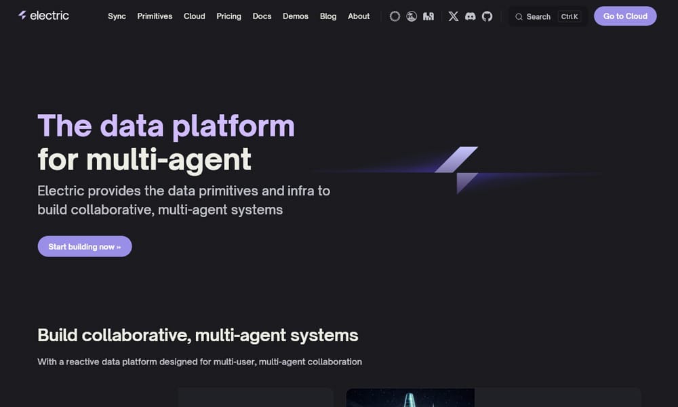Click 'The data platform' headline text

pyautogui.click(x=166, y=126)
